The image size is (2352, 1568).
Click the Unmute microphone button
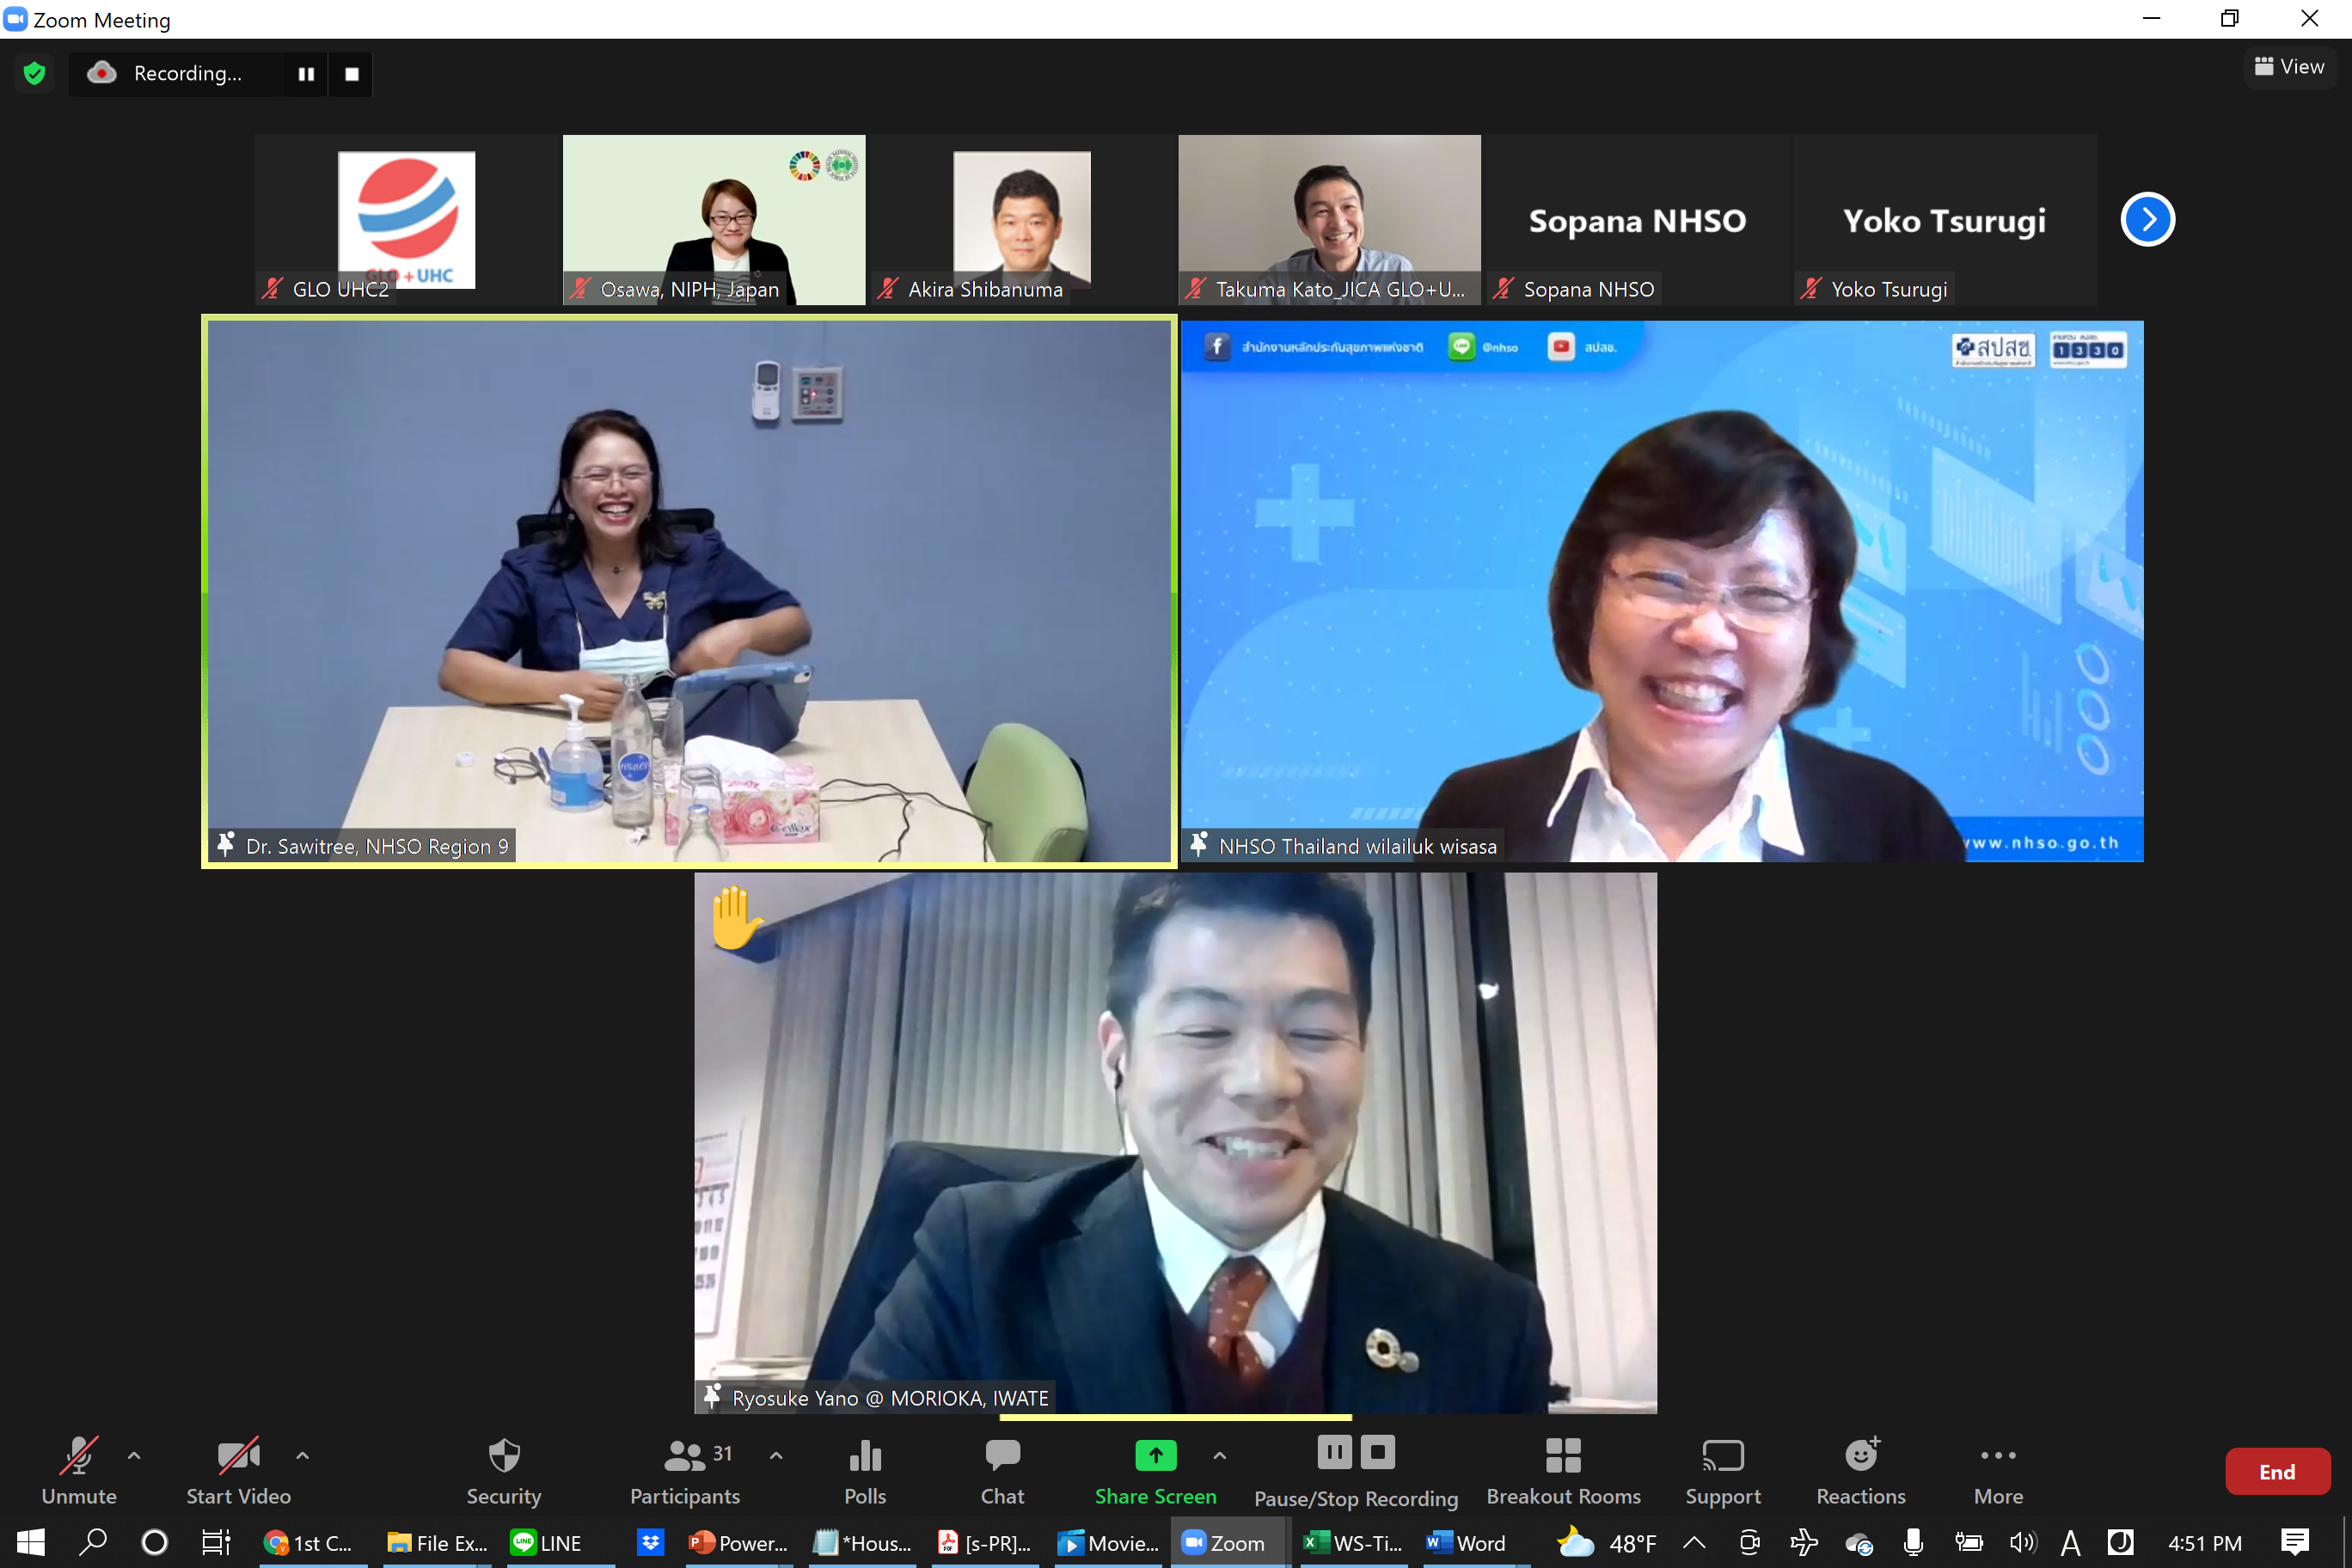point(79,1471)
